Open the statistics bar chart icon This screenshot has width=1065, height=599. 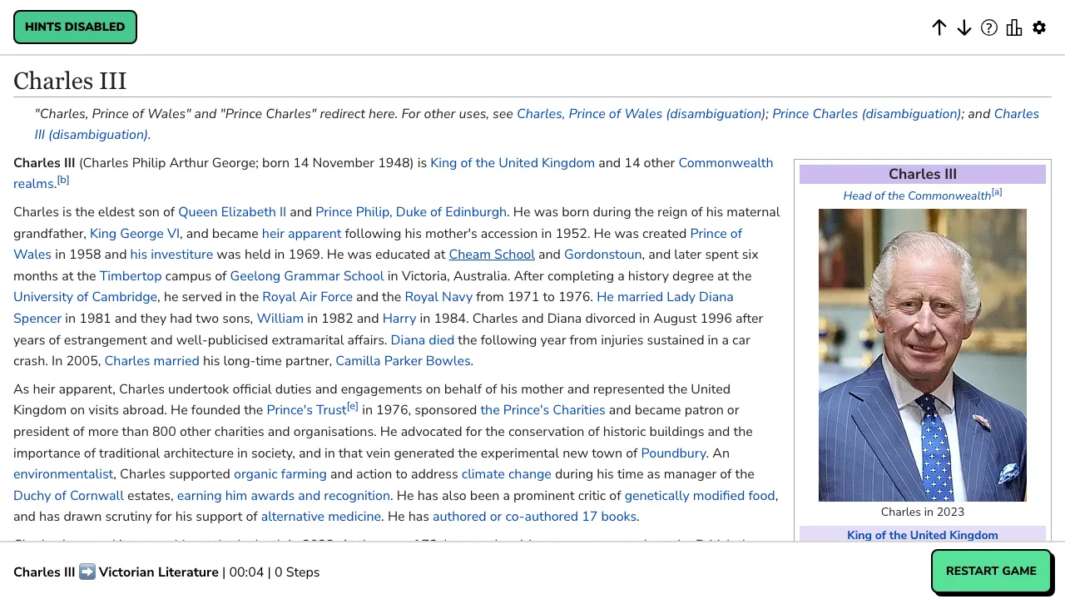(1014, 27)
